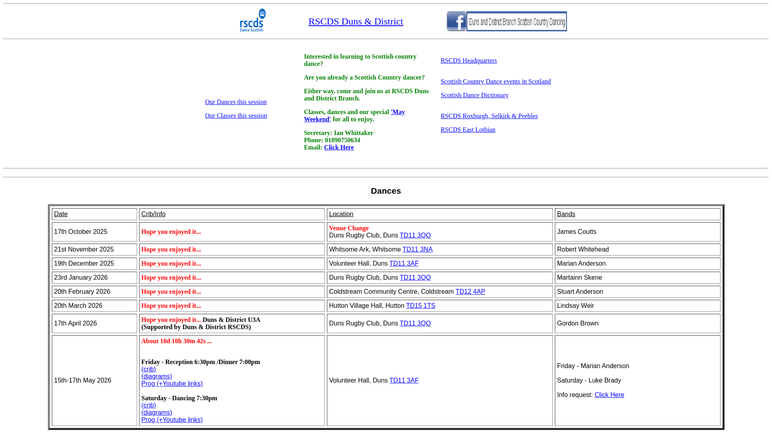Select the 21st November 2025 date cell
This screenshot has height=434, width=772.
94,250
